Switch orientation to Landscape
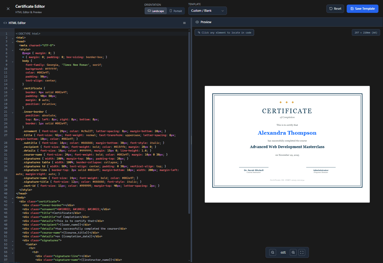383x263 pixels. (x=156, y=11)
